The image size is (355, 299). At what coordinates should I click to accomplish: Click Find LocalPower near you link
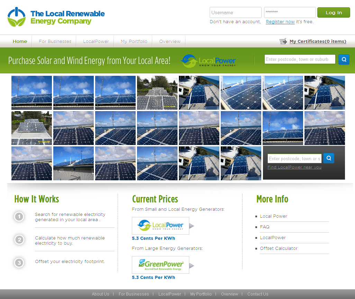coord(294,167)
